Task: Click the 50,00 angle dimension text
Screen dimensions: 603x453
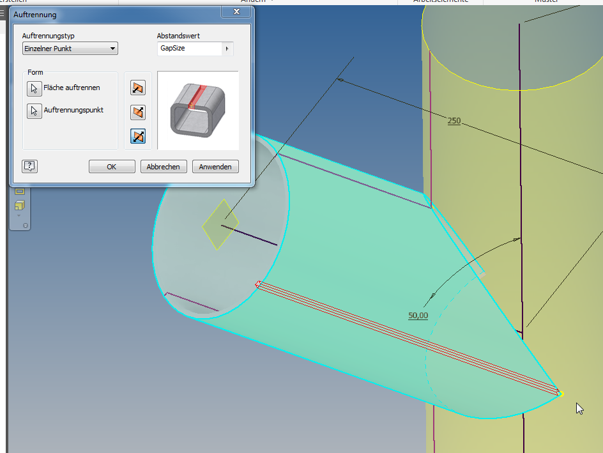Action: (418, 315)
